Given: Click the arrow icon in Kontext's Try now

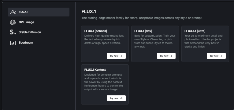Looking at the screenshot, I should pos(121,98).
